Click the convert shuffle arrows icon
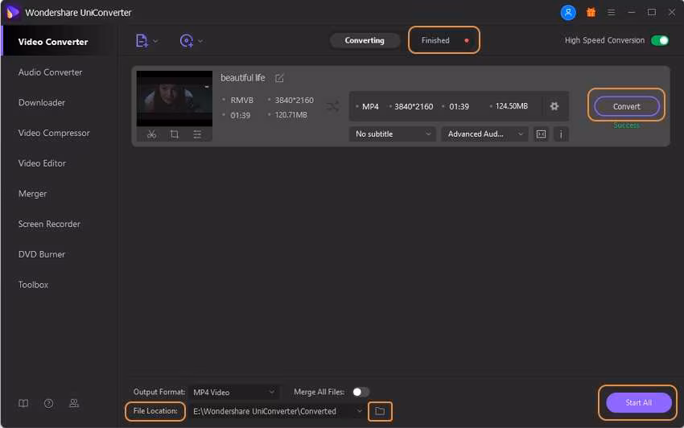This screenshot has height=428, width=684. click(332, 107)
